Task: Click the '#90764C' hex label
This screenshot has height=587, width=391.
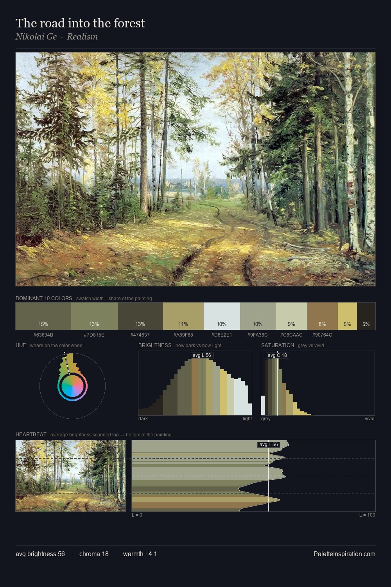Action: pyautogui.click(x=322, y=335)
